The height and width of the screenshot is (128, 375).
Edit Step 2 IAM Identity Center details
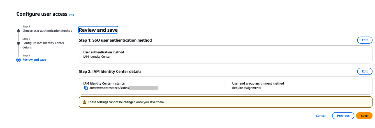point(365,71)
